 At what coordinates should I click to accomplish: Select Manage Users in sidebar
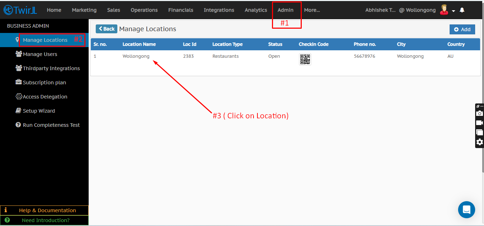40,54
